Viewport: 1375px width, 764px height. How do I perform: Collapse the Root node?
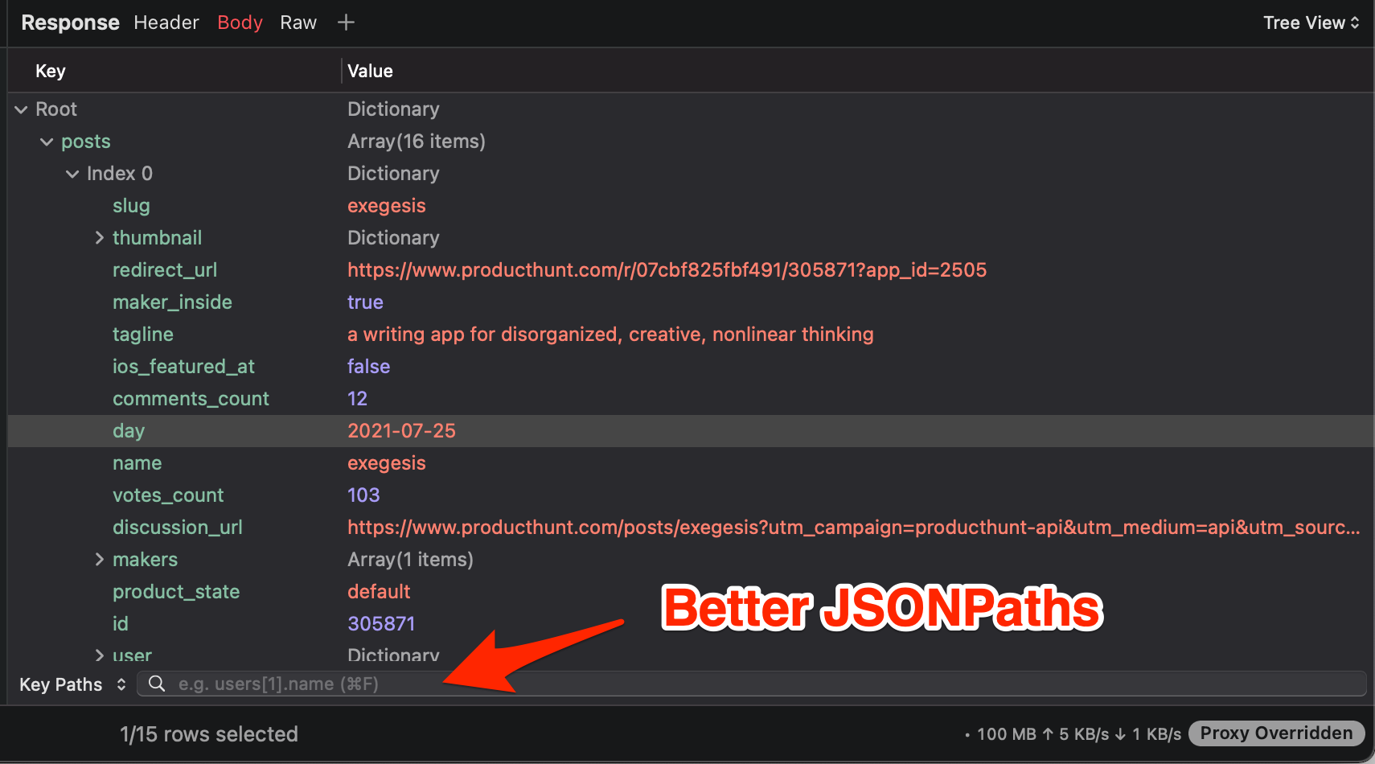pos(20,109)
